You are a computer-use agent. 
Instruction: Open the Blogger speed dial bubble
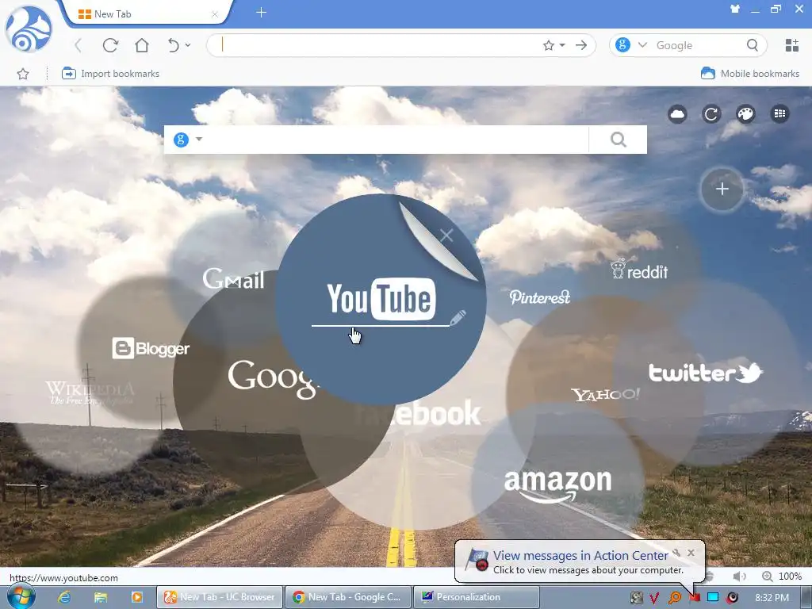tap(151, 348)
